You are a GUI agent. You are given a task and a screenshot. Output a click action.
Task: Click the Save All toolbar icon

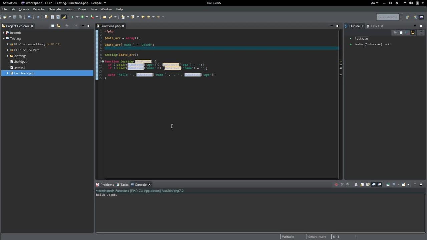click(x=20, y=17)
